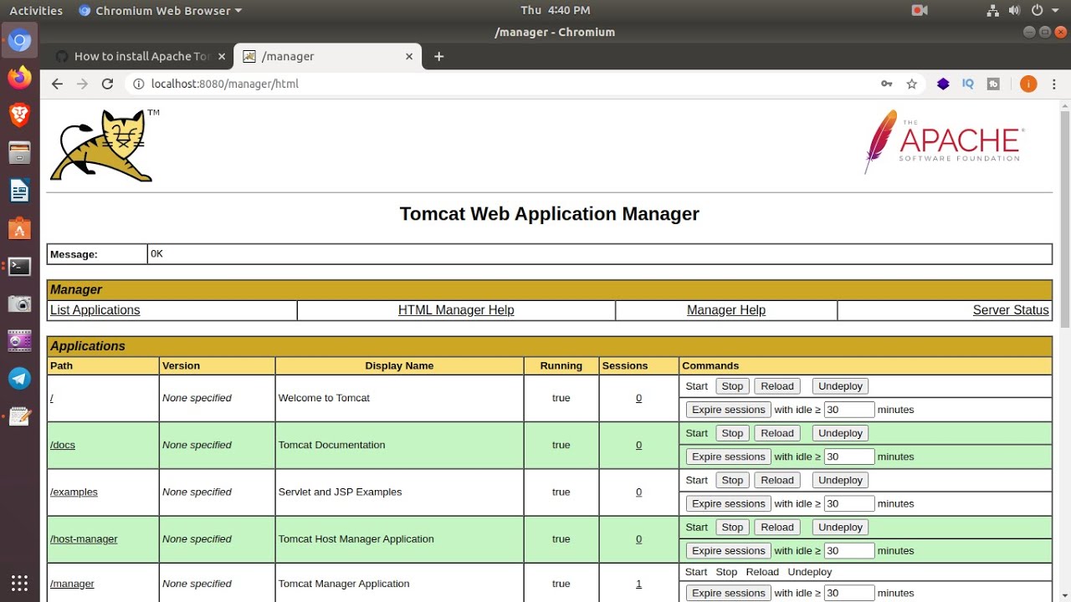Image resolution: width=1071 pixels, height=602 pixels.
Task: Open Ubuntu Software from the dock
Action: [19, 228]
